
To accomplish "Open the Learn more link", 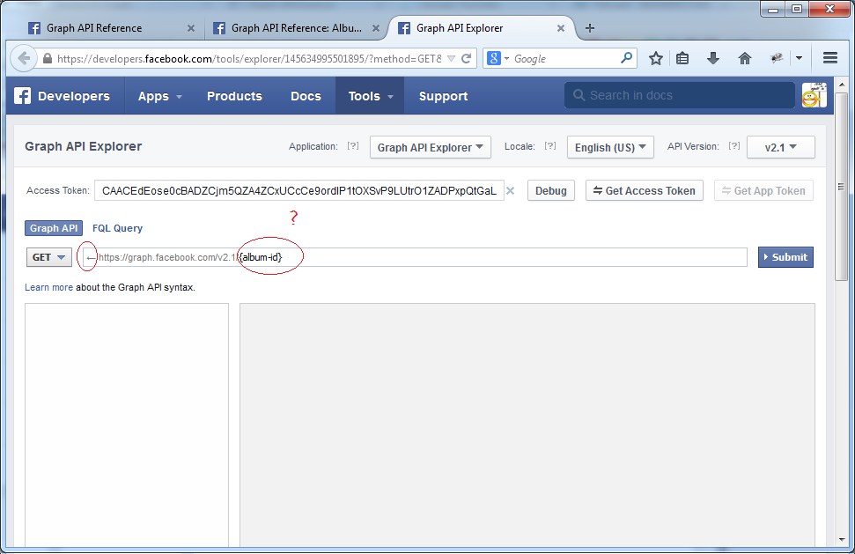I will [48, 287].
